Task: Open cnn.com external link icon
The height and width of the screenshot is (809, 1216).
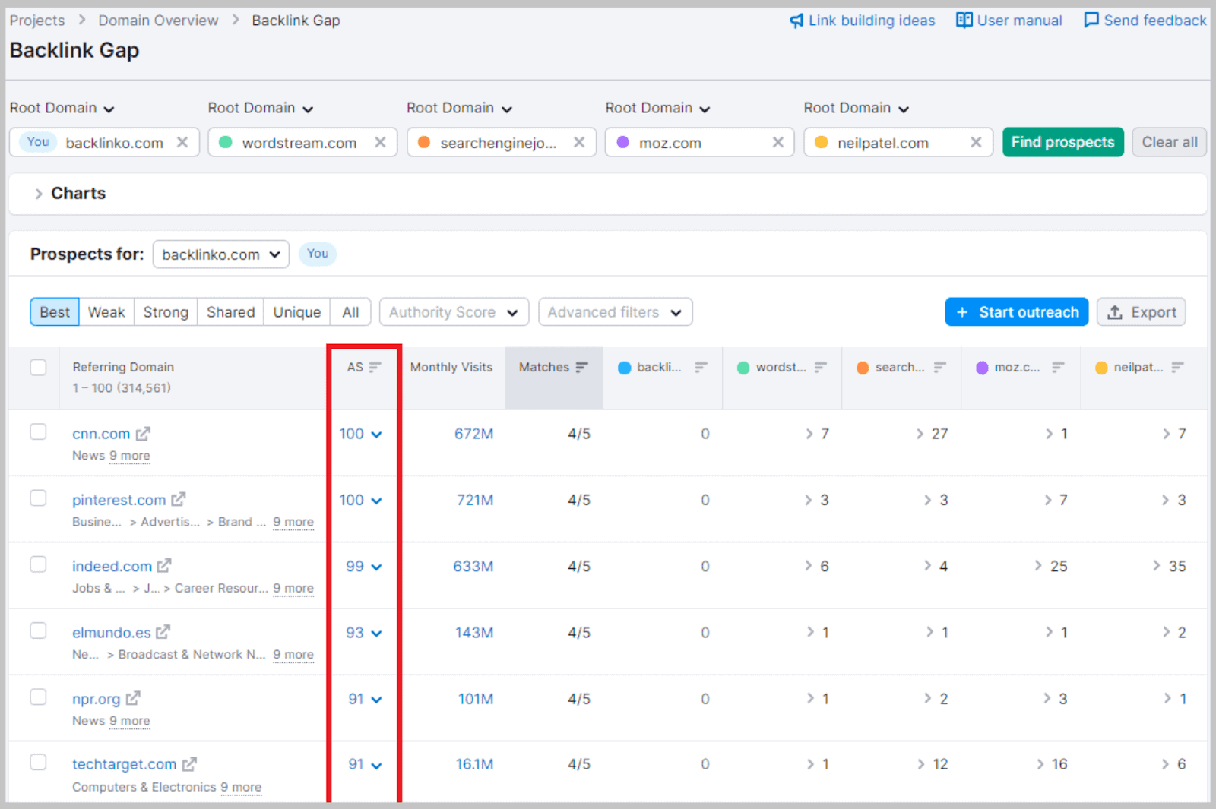Action: pos(143,434)
